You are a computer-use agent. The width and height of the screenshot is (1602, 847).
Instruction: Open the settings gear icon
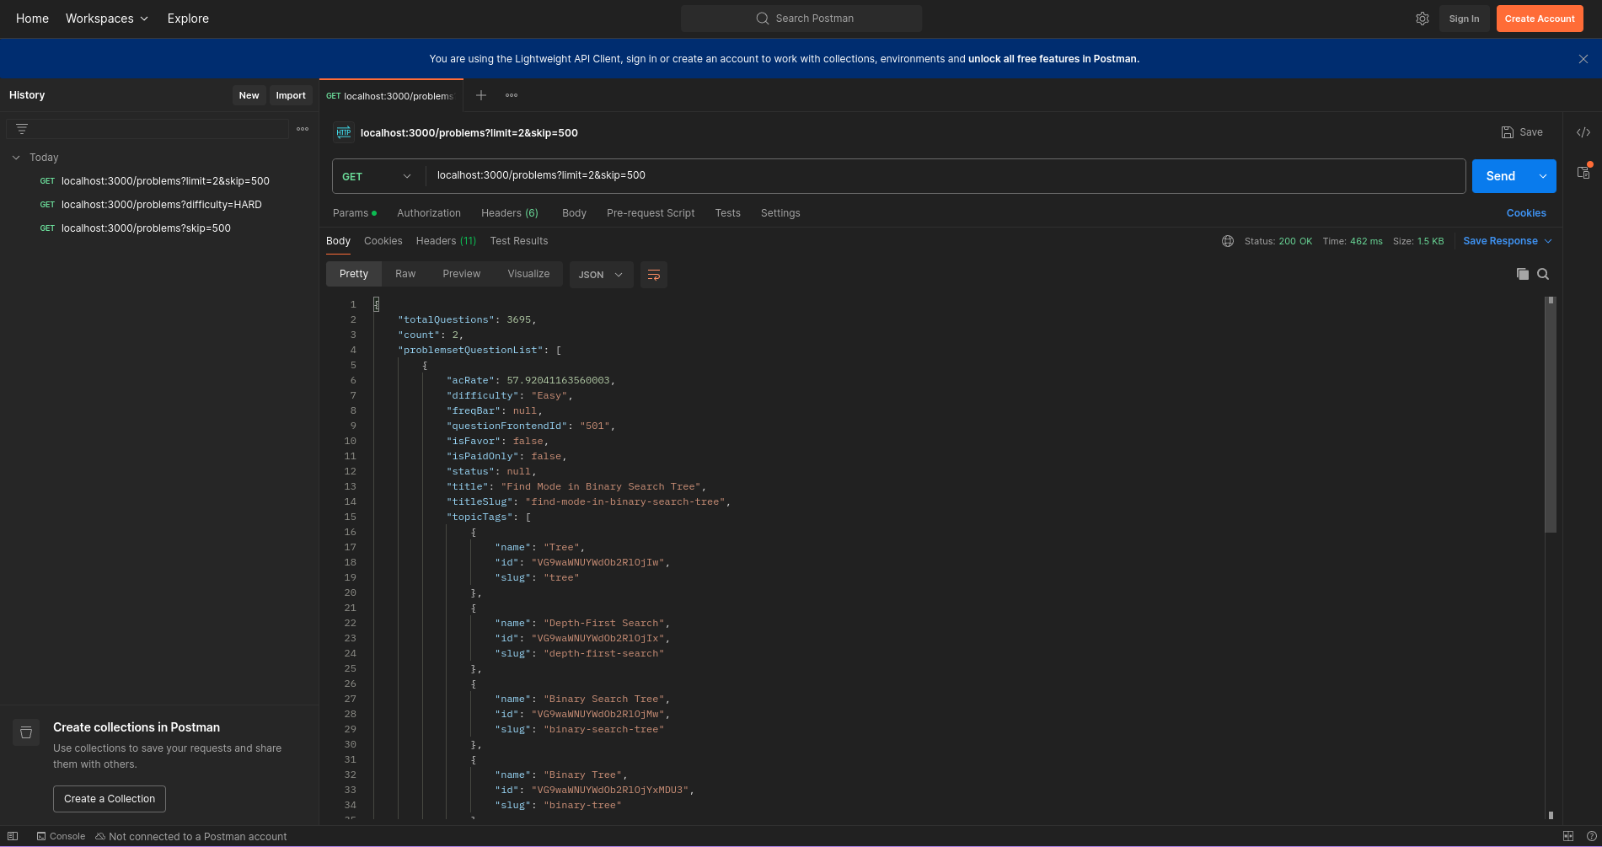click(x=1423, y=19)
